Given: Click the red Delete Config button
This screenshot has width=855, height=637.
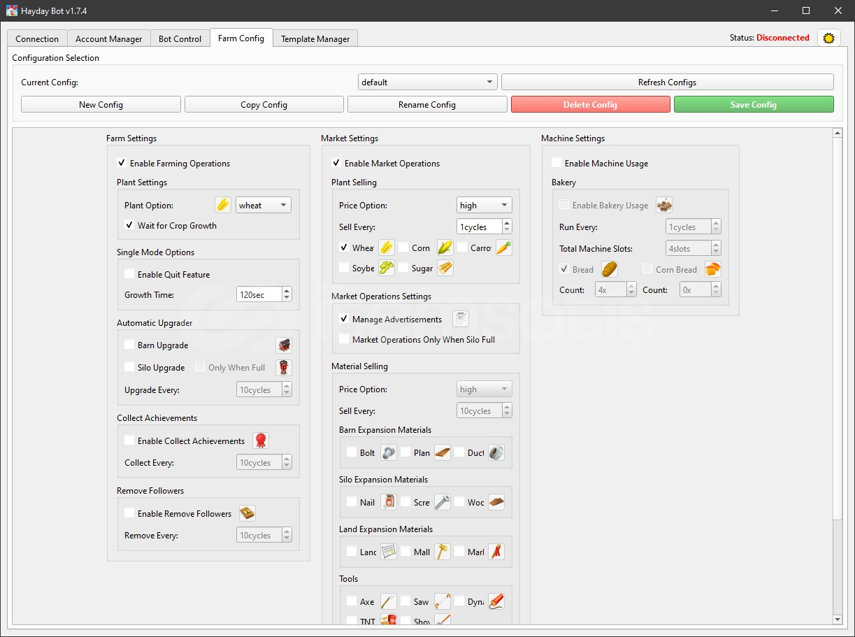Looking at the screenshot, I should tap(590, 105).
